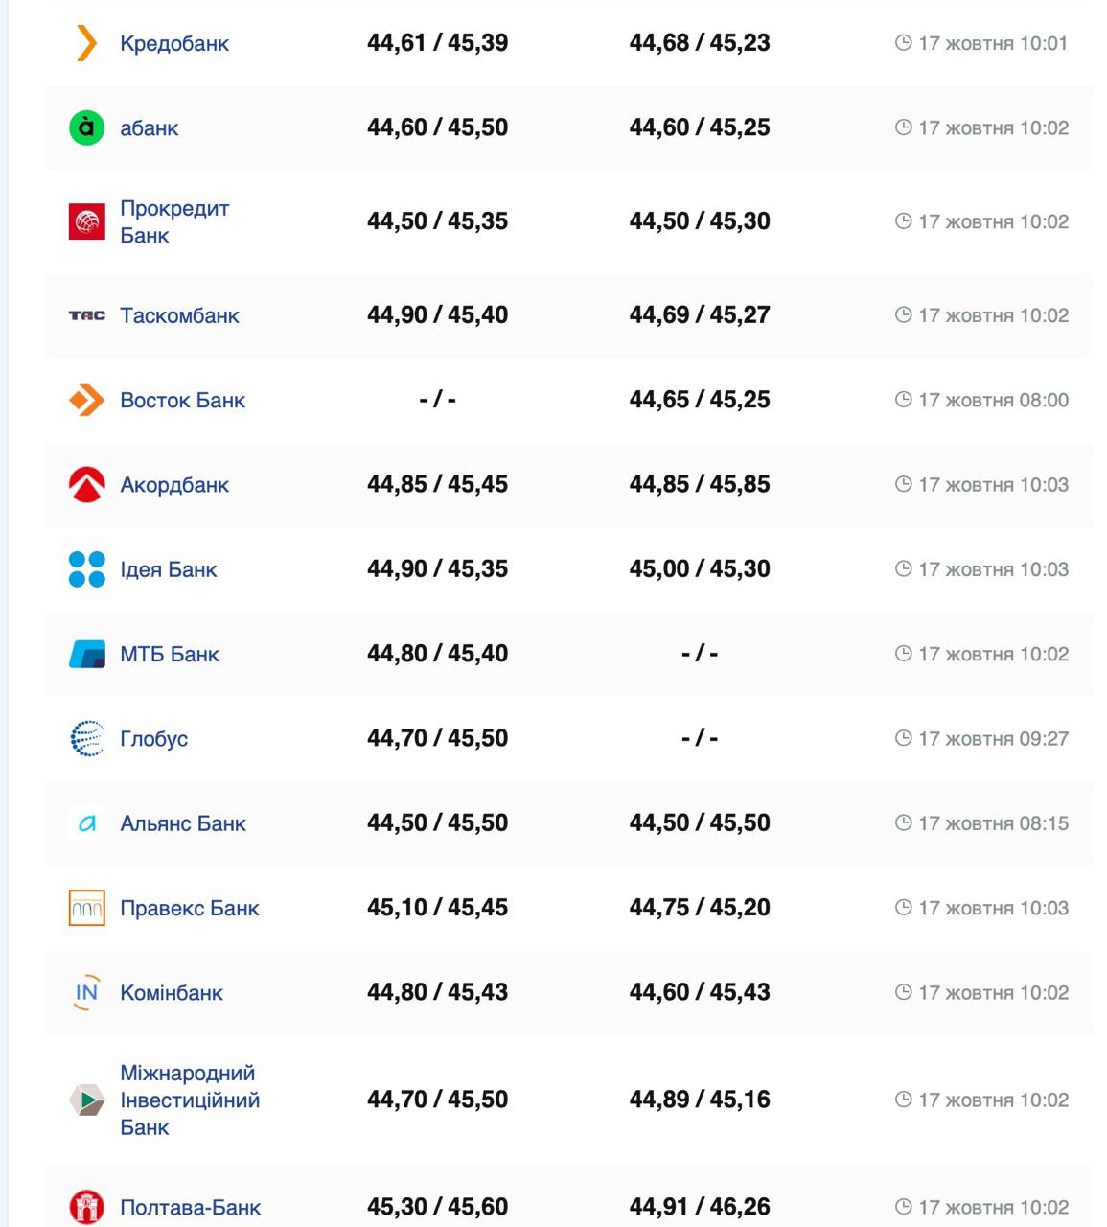Open the Таскомбанк bank link
The width and height of the screenshot is (1107, 1227).
tap(179, 315)
